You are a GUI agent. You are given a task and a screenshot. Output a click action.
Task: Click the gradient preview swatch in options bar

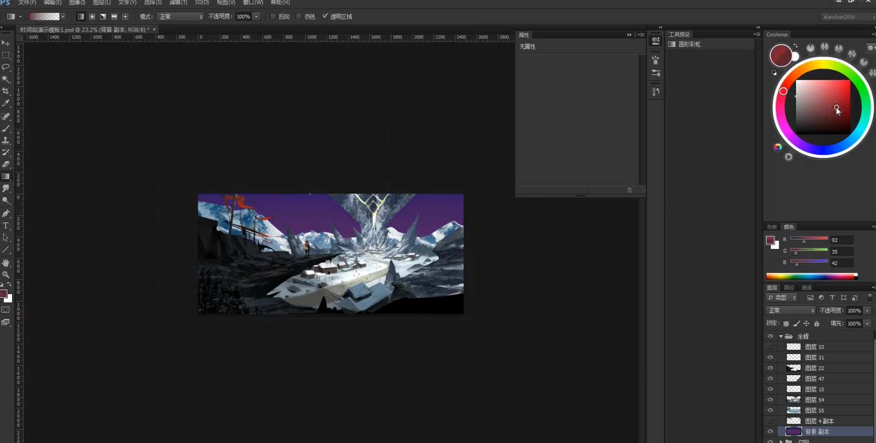(44, 17)
